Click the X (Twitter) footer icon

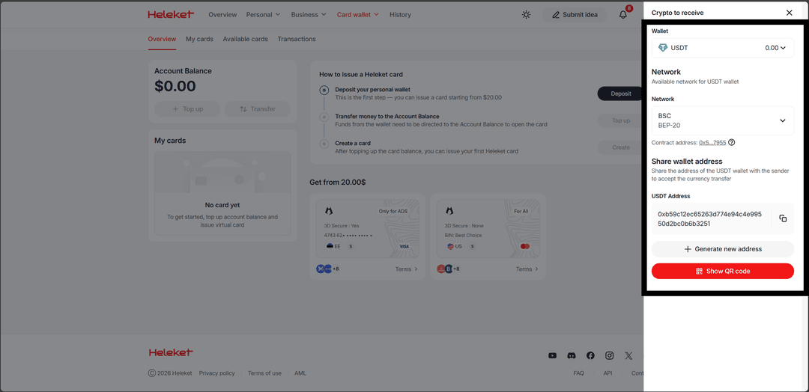[x=628, y=356]
